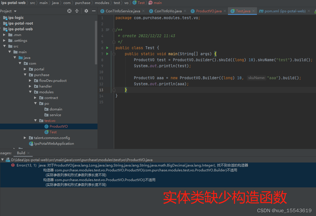The width and height of the screenshot is (316, 216).
Task: Close the Test.java tab
Action: [253, 11]
